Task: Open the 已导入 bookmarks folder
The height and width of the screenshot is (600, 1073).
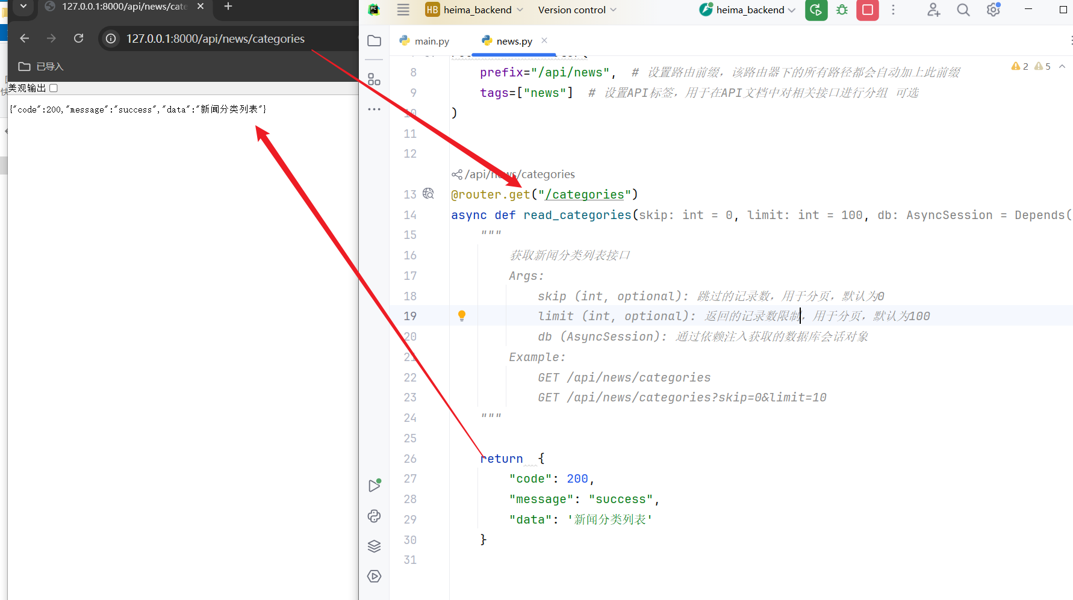Action: coord(41,66)
